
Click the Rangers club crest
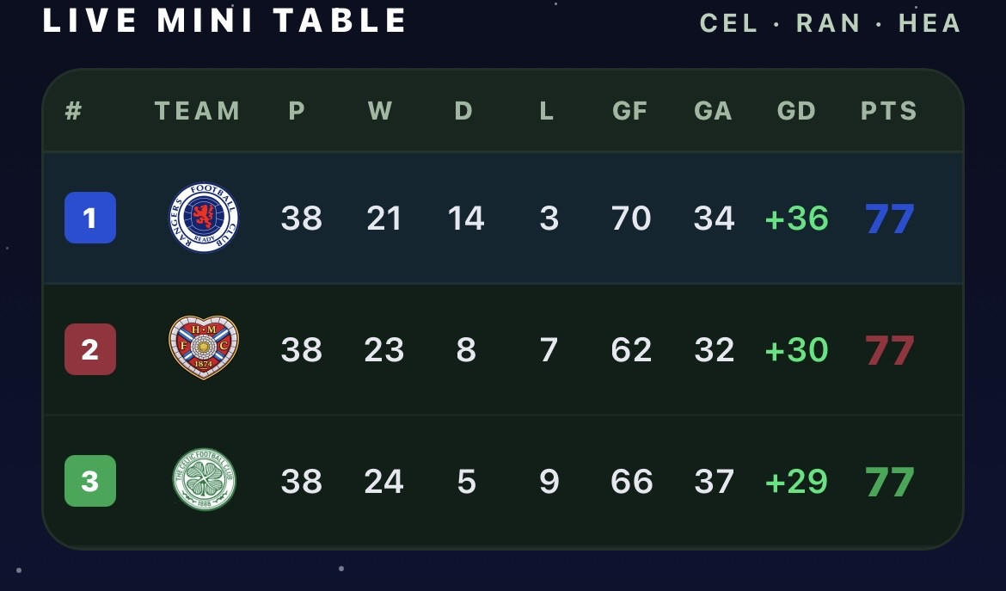point(204,218)
